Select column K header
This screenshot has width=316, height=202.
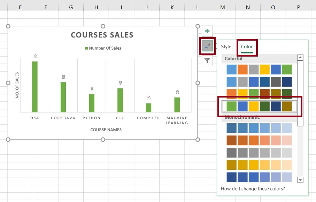pos(172,7)
